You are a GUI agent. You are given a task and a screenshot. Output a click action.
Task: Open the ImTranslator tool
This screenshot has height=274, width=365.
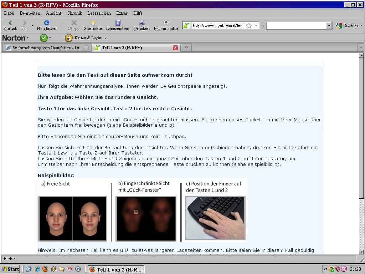click(x=166, y=25)
